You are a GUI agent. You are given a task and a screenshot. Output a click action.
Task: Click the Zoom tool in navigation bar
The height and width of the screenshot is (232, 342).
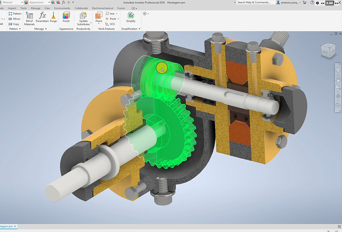click(338, 88)
